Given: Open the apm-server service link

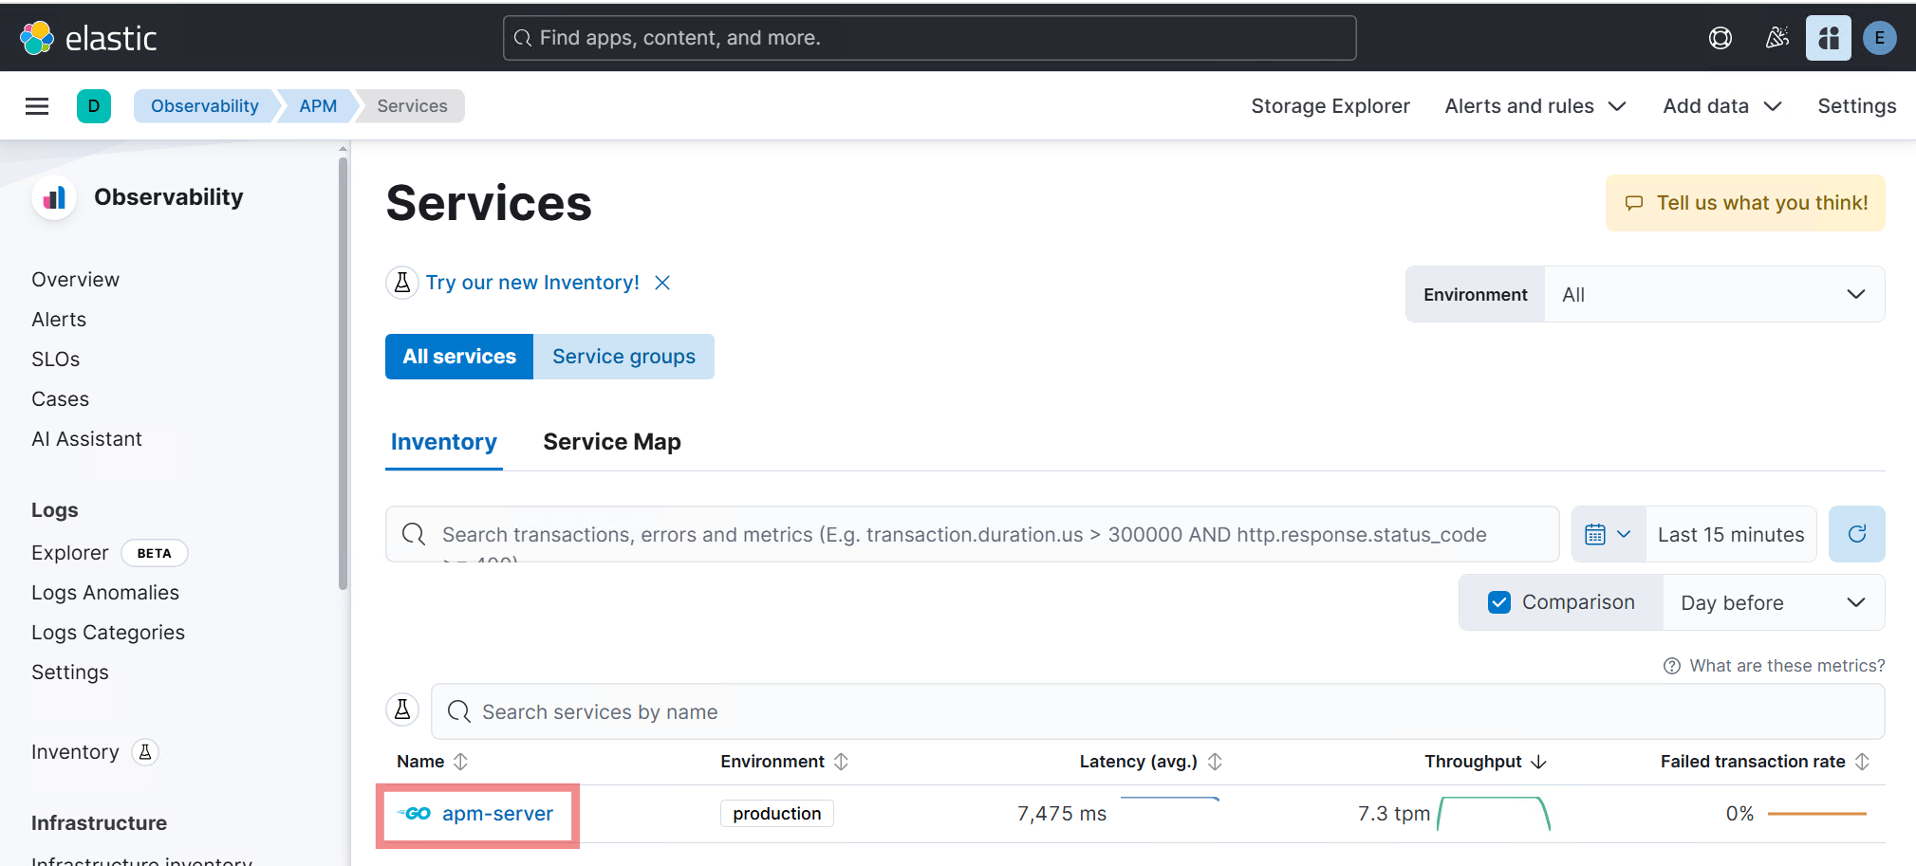Looking at the screenshot, I should pos(497,814).
